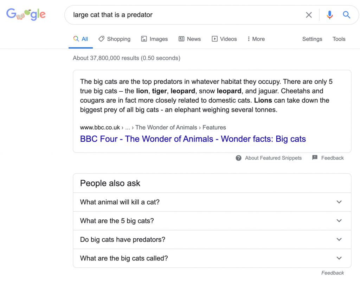Open the About Featured Snippets question mark icon
This screenshot has width=360, height=284.
pos(239,158)
